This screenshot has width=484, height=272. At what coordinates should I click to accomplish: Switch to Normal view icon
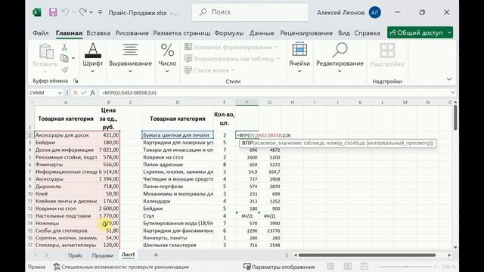(x=330, y=267)
